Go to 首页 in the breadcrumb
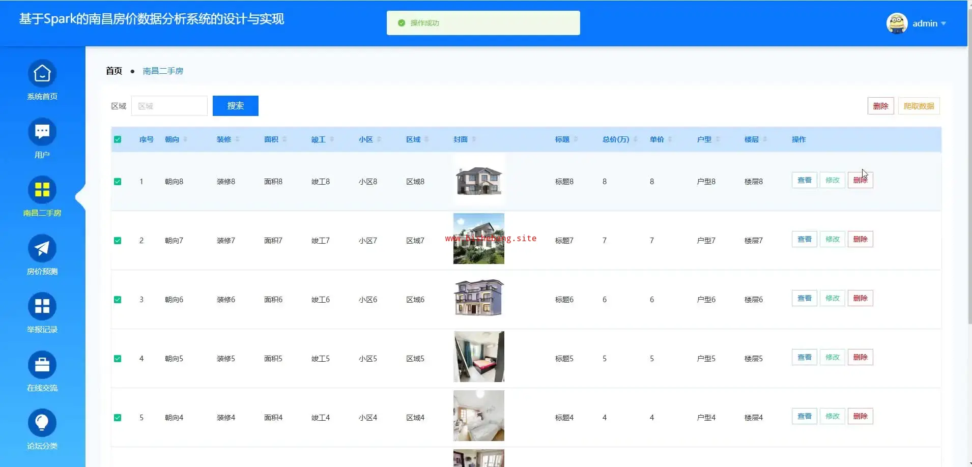972x467 pixels. point(113,71)
